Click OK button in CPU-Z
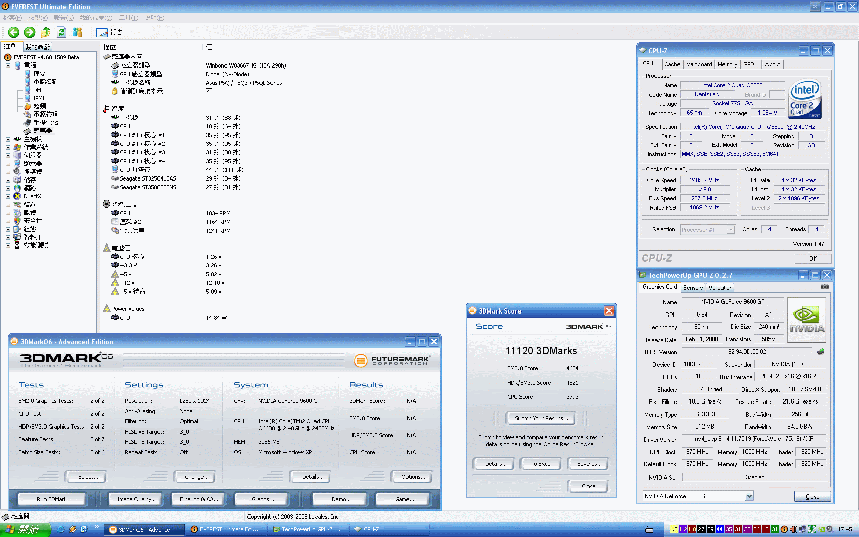This screenshot has width=859, height=537. [x=813, y=259]
